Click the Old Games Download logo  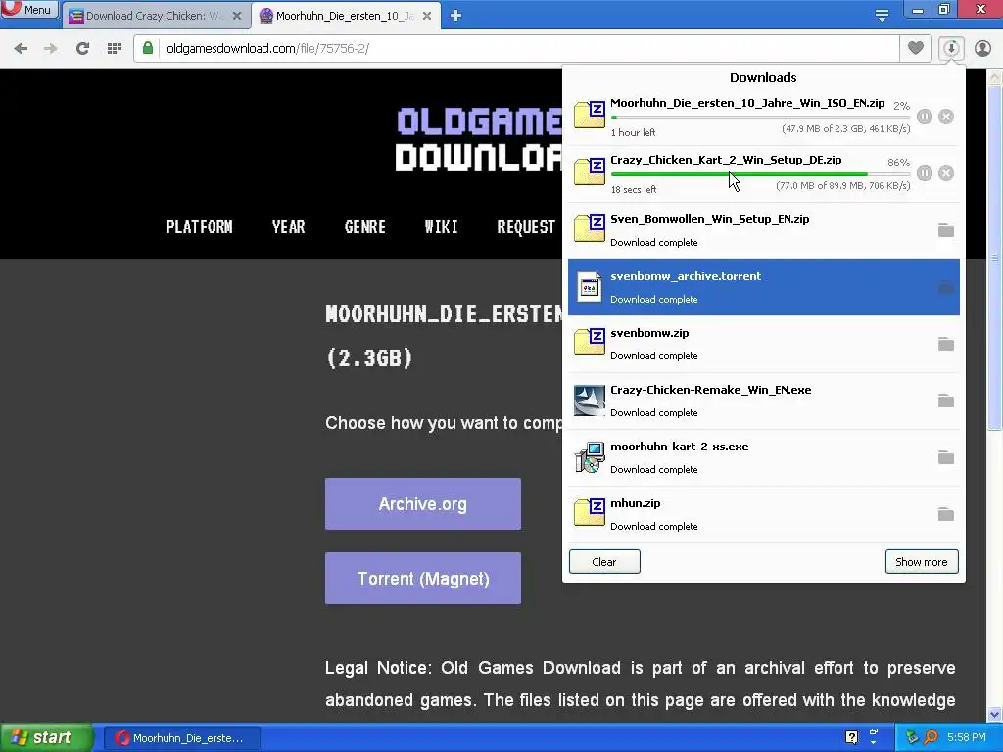pos(478,139)
